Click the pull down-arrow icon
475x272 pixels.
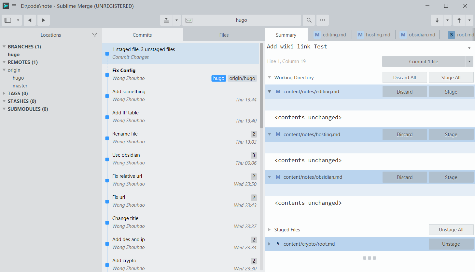437,20
